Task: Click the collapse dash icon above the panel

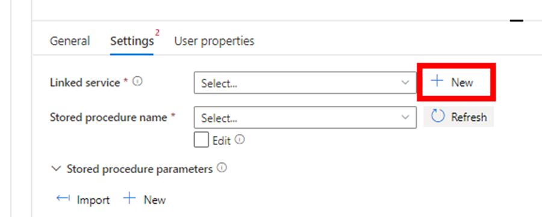Action: [517, 20]
